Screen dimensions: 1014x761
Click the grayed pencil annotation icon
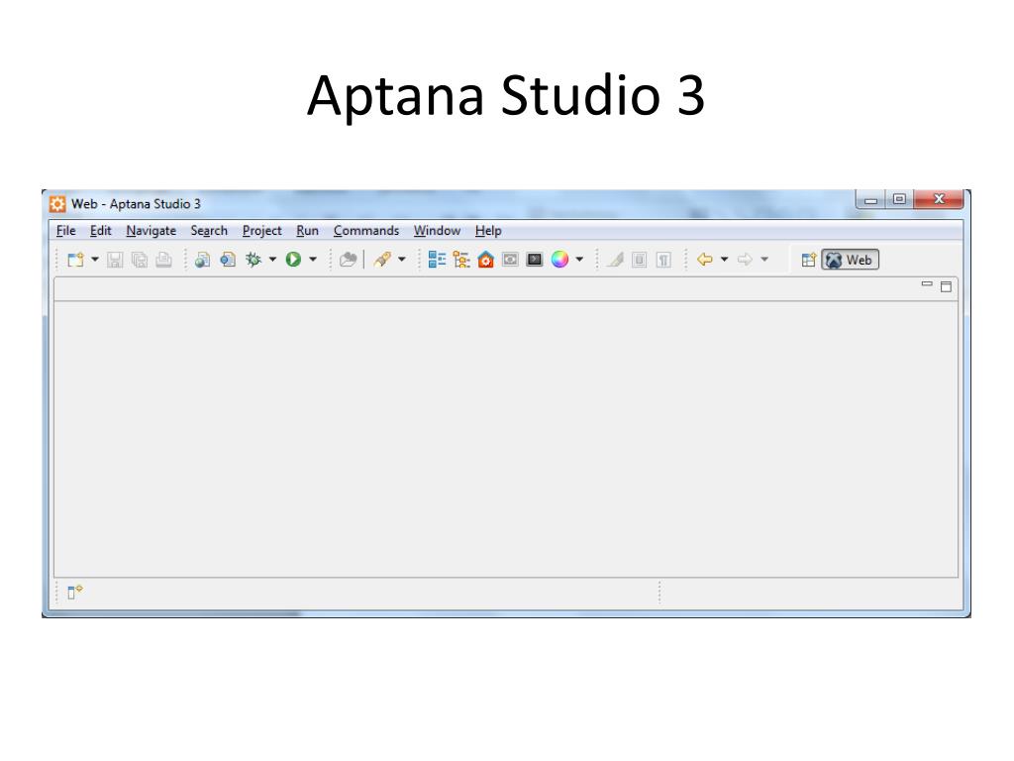point(616,260)
